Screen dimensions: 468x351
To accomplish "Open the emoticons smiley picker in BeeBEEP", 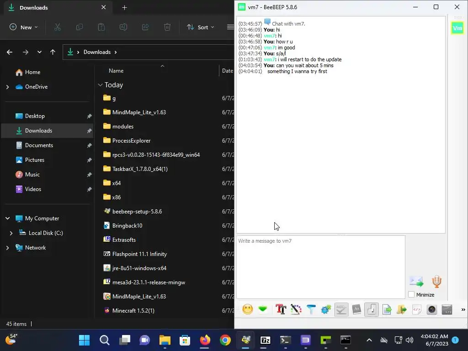I will 247,309.
